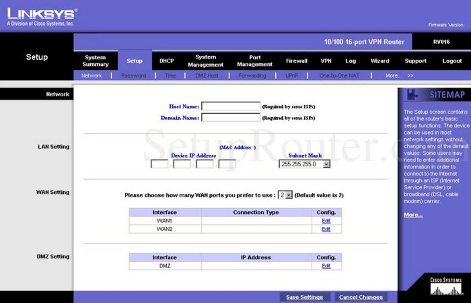Go to the Firewall tab

(x=297, y=61)
